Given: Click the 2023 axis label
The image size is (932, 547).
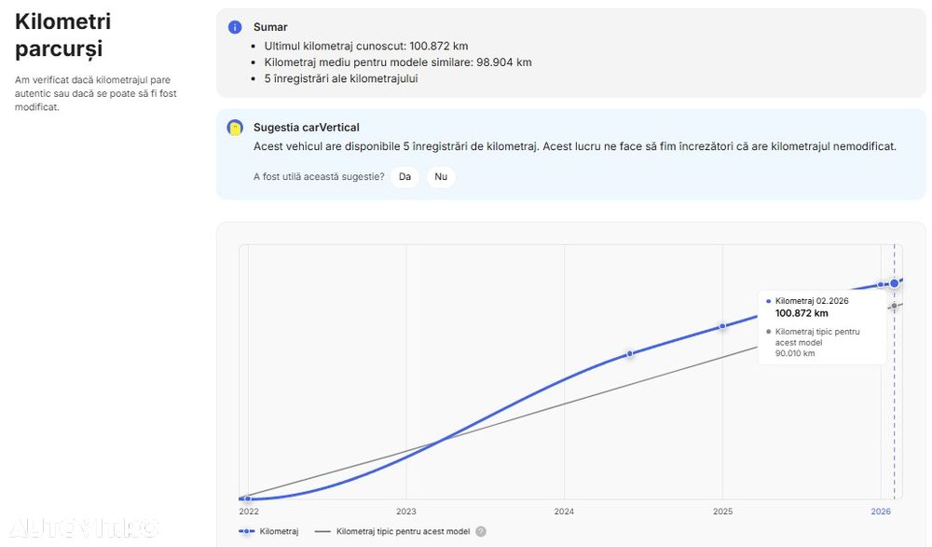Looking at the screenshot, I should coord(406,512).
